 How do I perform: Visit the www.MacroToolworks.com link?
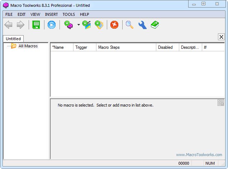199,155
